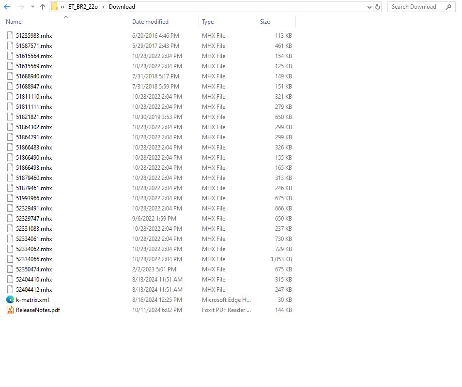Viewport: 462px width, 387px height.
Task: Click the back navigation arrow
Action: pos(7,7)
